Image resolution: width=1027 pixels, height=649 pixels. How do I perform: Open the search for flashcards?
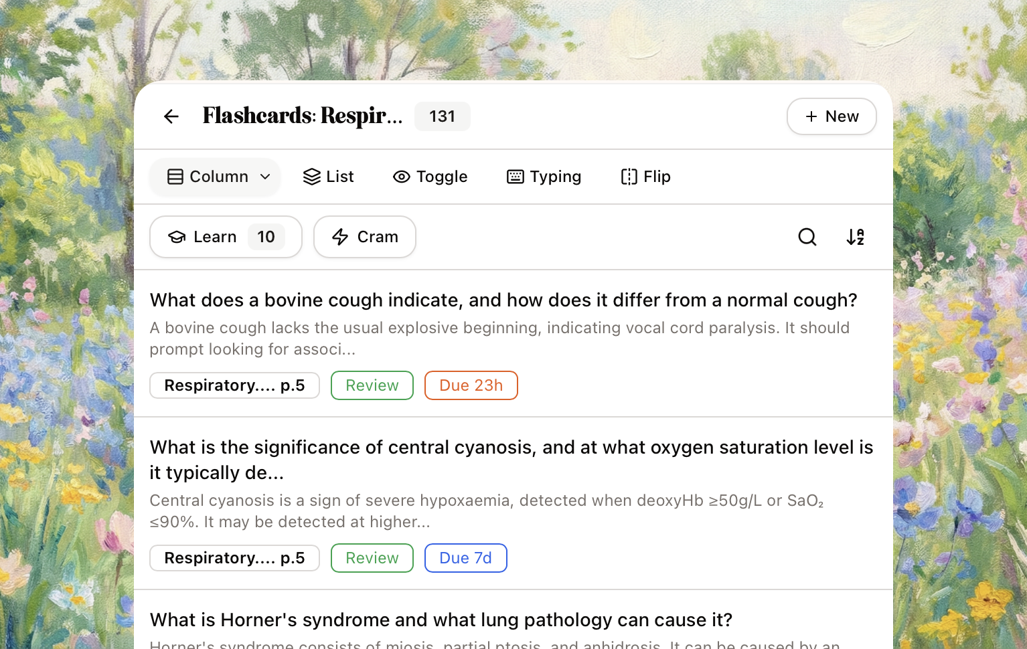pos(807,237)
